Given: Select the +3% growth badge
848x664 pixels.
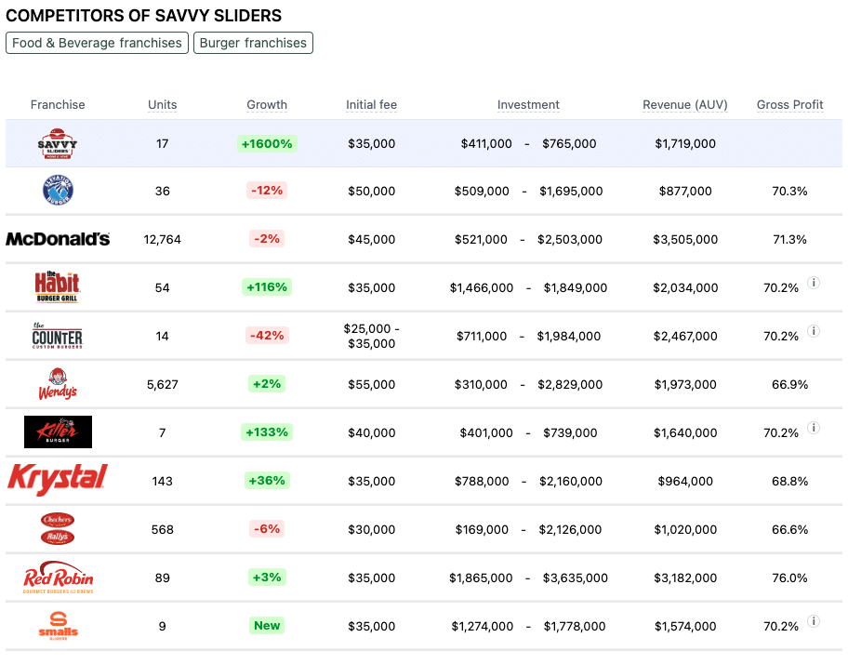Looking at the screenshot, I should 267,577.
